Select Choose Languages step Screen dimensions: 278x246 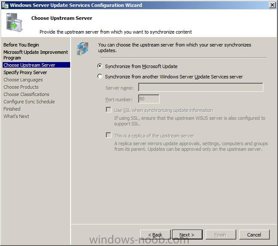23,80
